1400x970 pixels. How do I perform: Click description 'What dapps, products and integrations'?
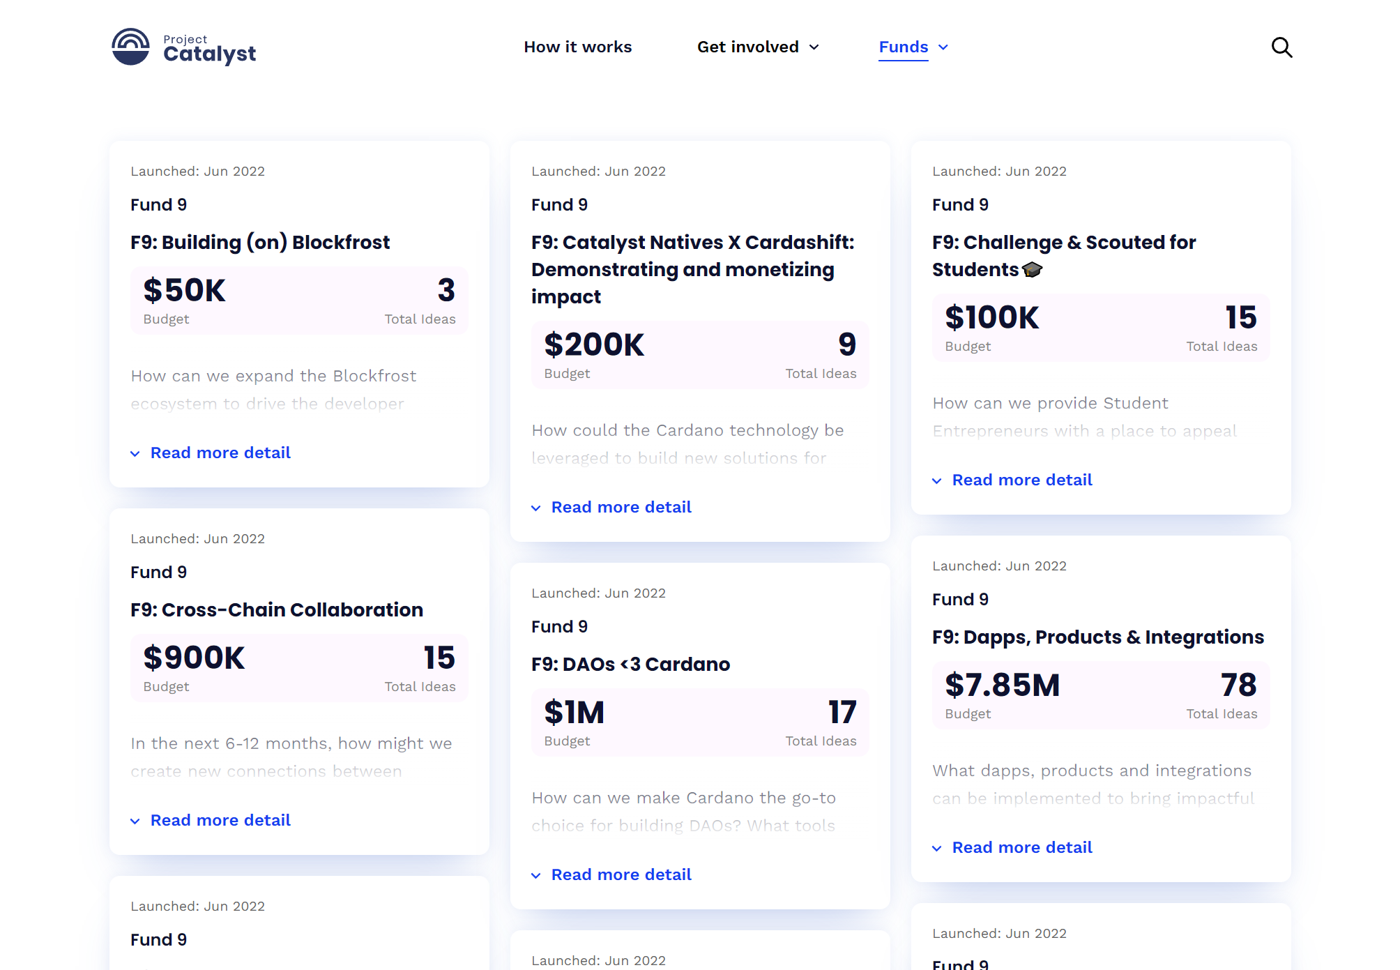[x=1092, y=771]
